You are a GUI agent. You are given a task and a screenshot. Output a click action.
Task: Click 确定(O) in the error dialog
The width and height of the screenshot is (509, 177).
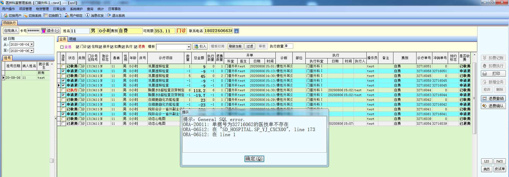(x=254, y=159)
